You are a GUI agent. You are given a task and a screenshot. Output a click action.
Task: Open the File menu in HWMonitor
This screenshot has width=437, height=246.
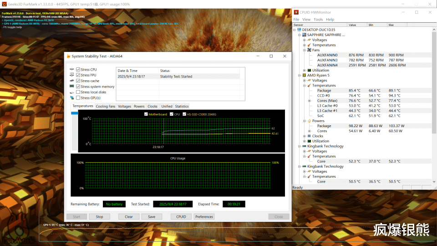tap(296, 20)
